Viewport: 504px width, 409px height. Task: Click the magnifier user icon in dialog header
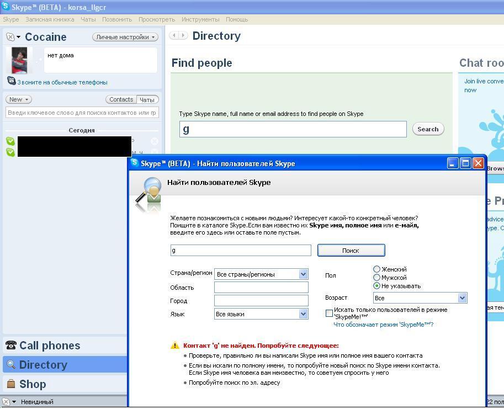click(x=149, y=194)
